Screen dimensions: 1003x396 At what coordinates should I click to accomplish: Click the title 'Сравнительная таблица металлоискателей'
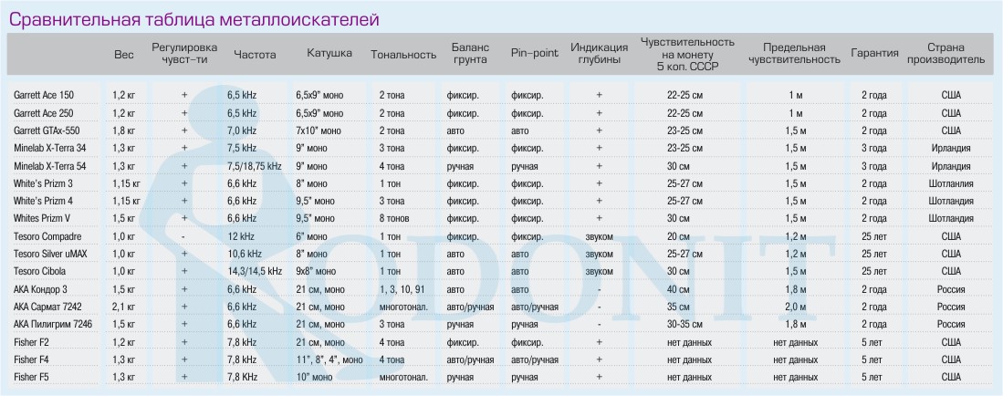(x=193, y=19)
